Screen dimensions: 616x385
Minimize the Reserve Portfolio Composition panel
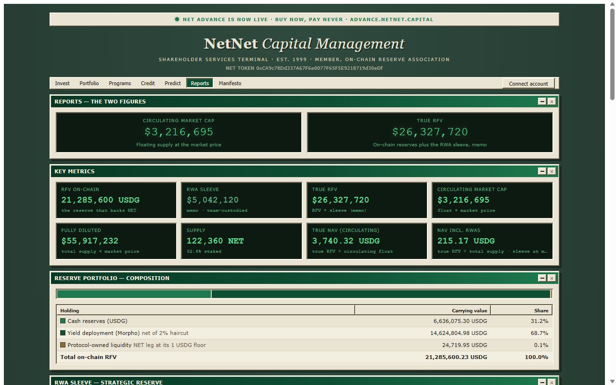point(542,278)
